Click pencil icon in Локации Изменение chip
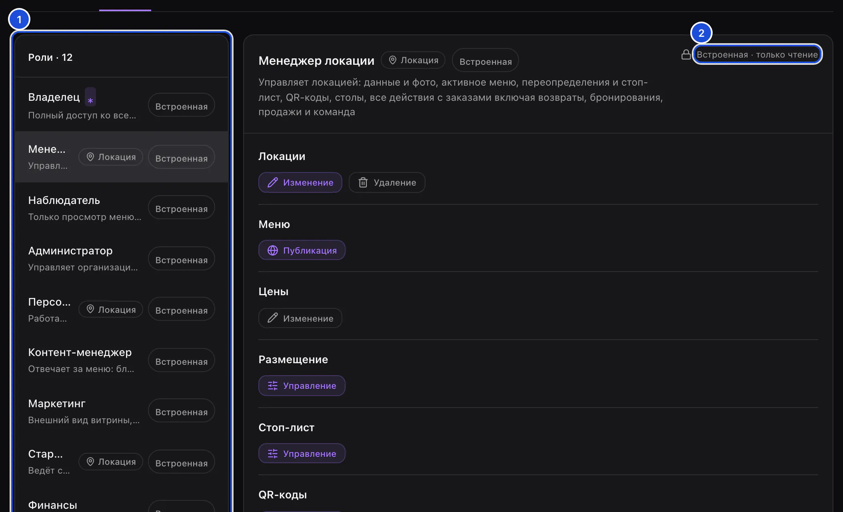The height and width of the screenshot is (512, 843). tap(273, 182)
